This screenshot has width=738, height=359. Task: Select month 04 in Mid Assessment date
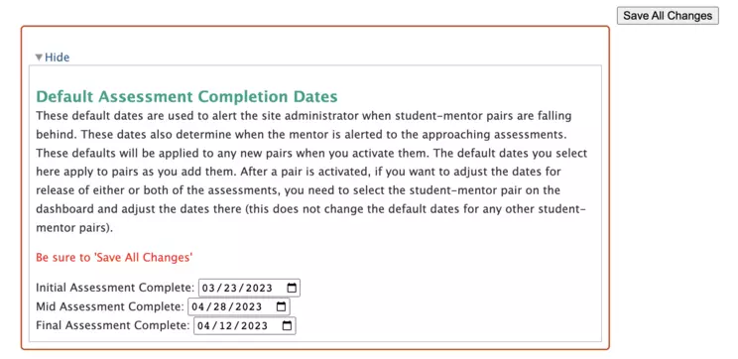tap(198, 306)
